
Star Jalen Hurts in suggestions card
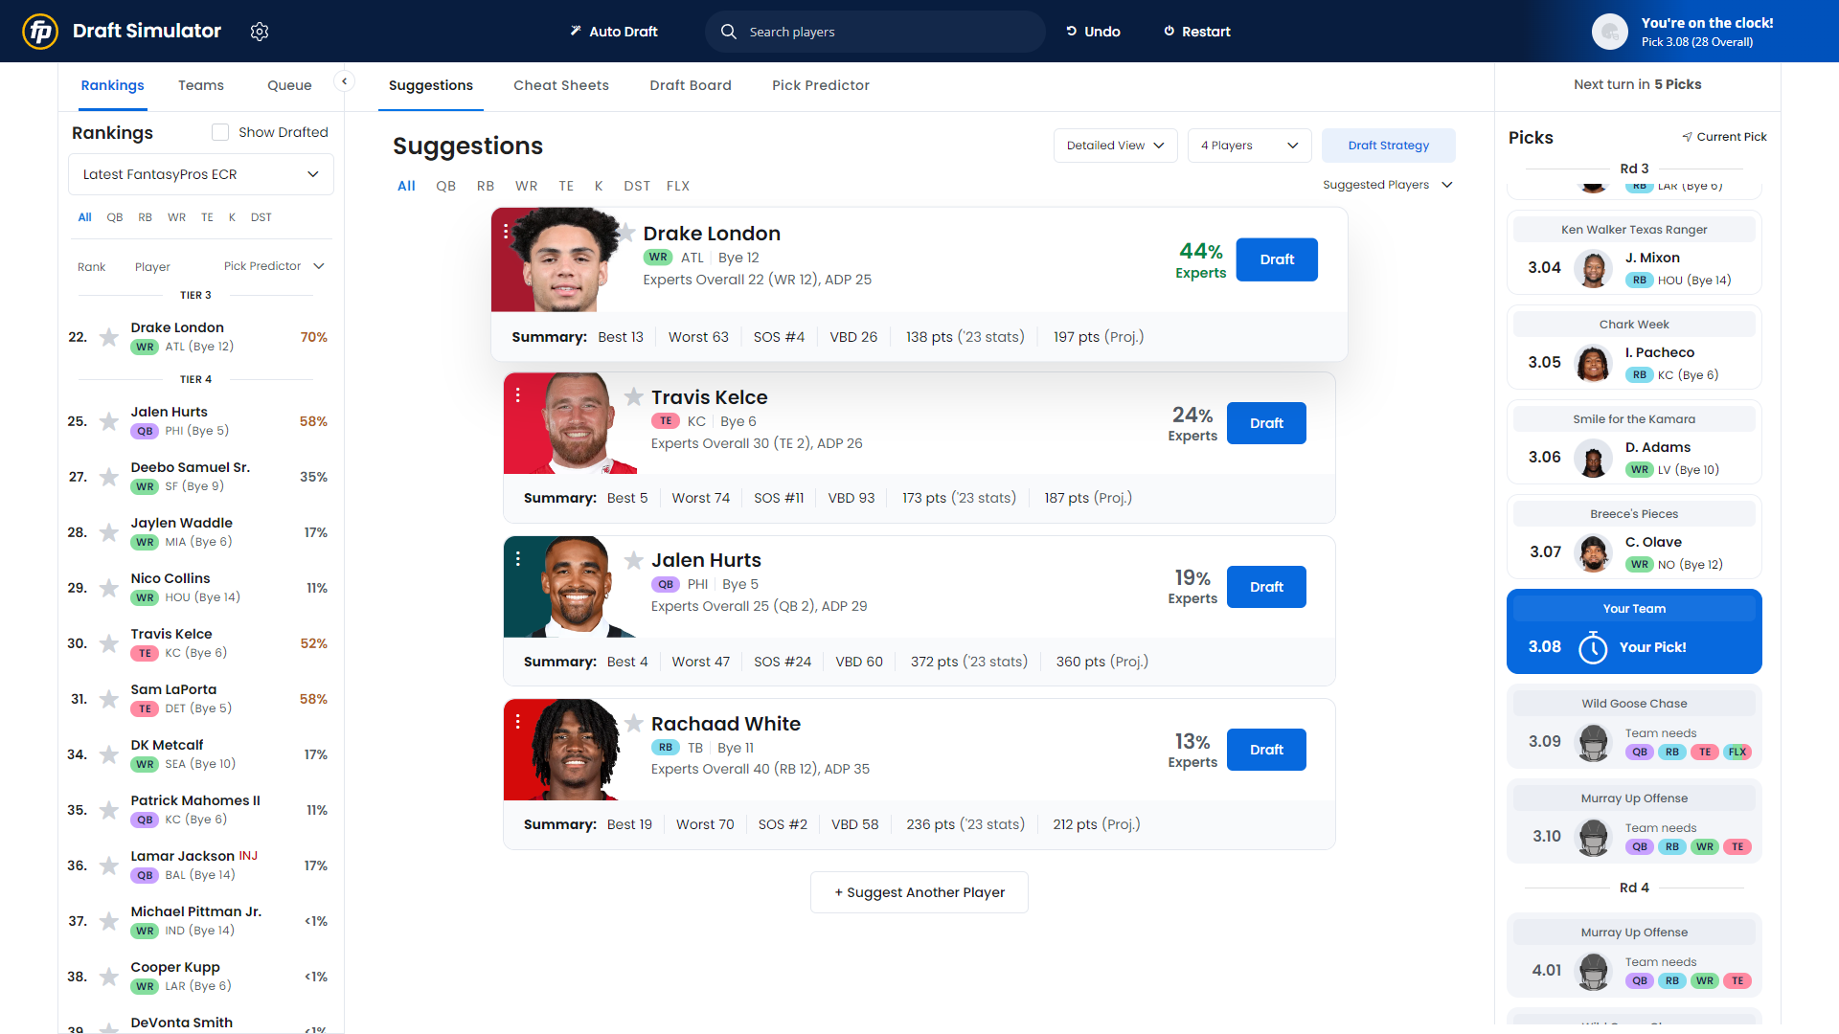[x=633, y=560]
